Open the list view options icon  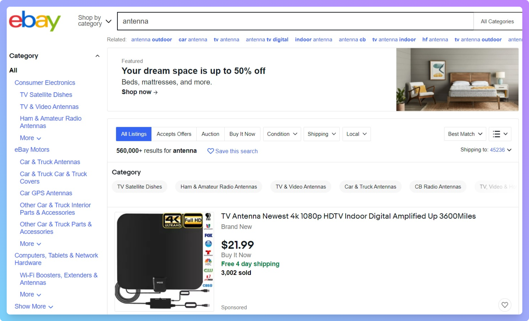[500, 134]
